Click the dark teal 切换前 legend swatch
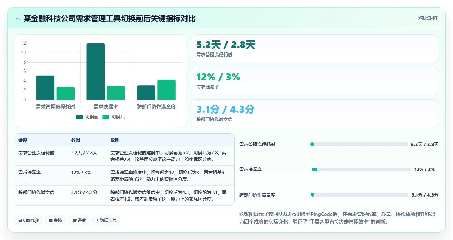 tap(79, 117)
